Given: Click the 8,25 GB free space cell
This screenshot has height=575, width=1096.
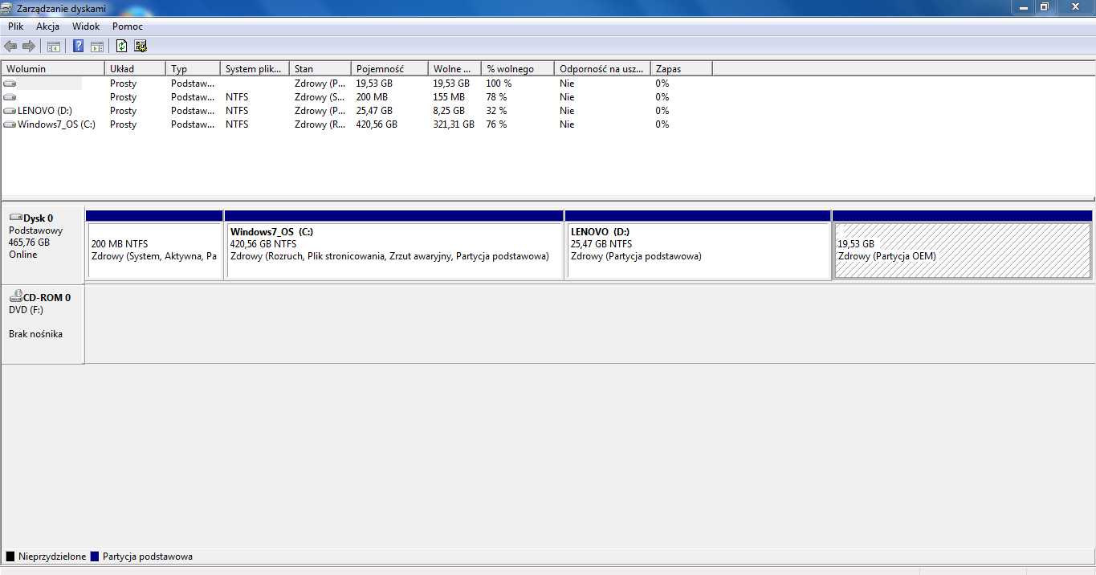Looking at the screenshot, I should point(449,111).
